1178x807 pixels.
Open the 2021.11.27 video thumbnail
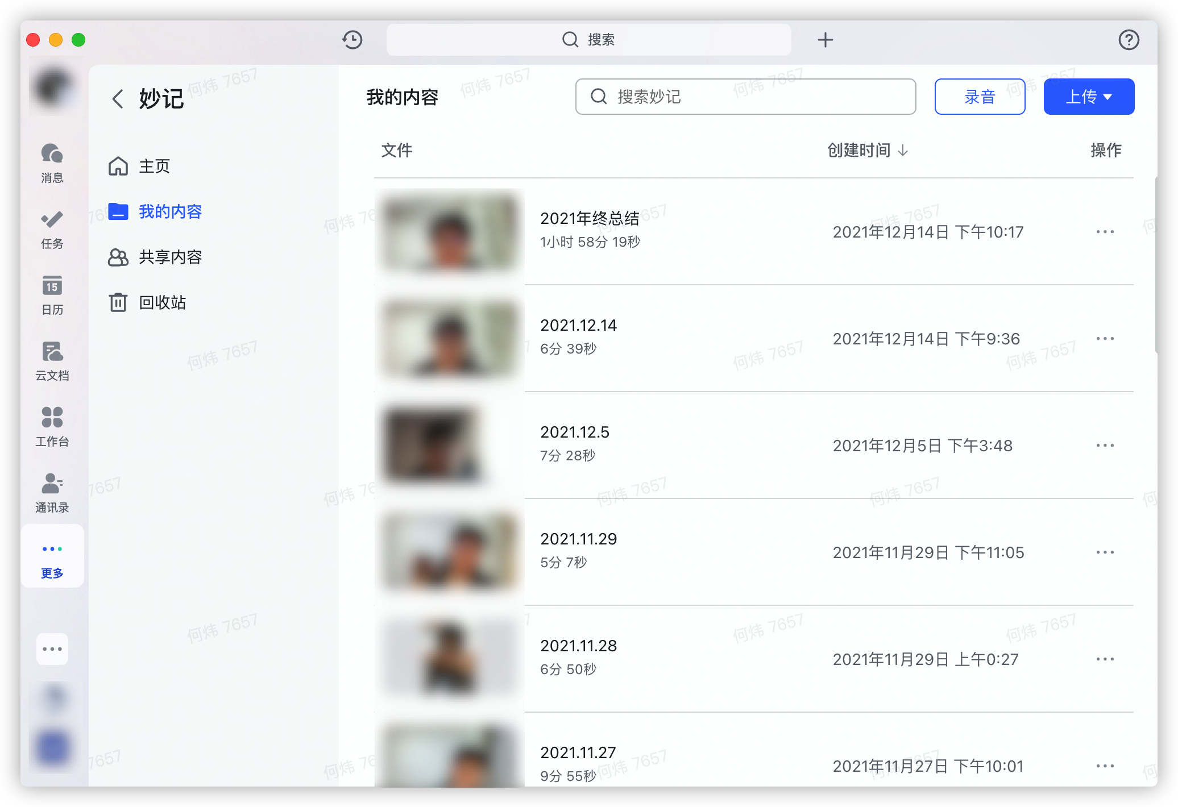pos(450,756)
